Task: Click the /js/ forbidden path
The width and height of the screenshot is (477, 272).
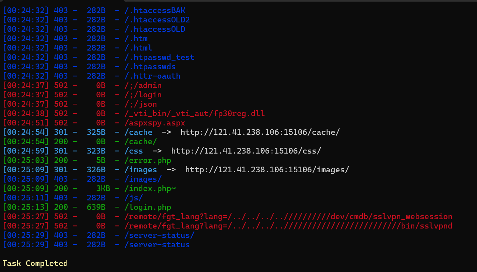Action: click(x=134, y=198)
